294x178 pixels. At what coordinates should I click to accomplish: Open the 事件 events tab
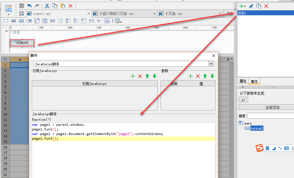point(254,82)
